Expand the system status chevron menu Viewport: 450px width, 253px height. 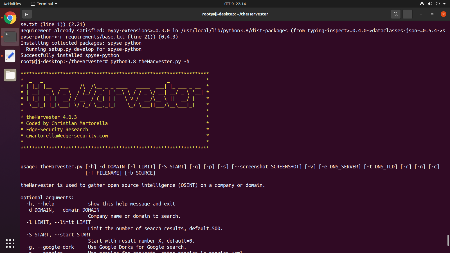point(445,4)
